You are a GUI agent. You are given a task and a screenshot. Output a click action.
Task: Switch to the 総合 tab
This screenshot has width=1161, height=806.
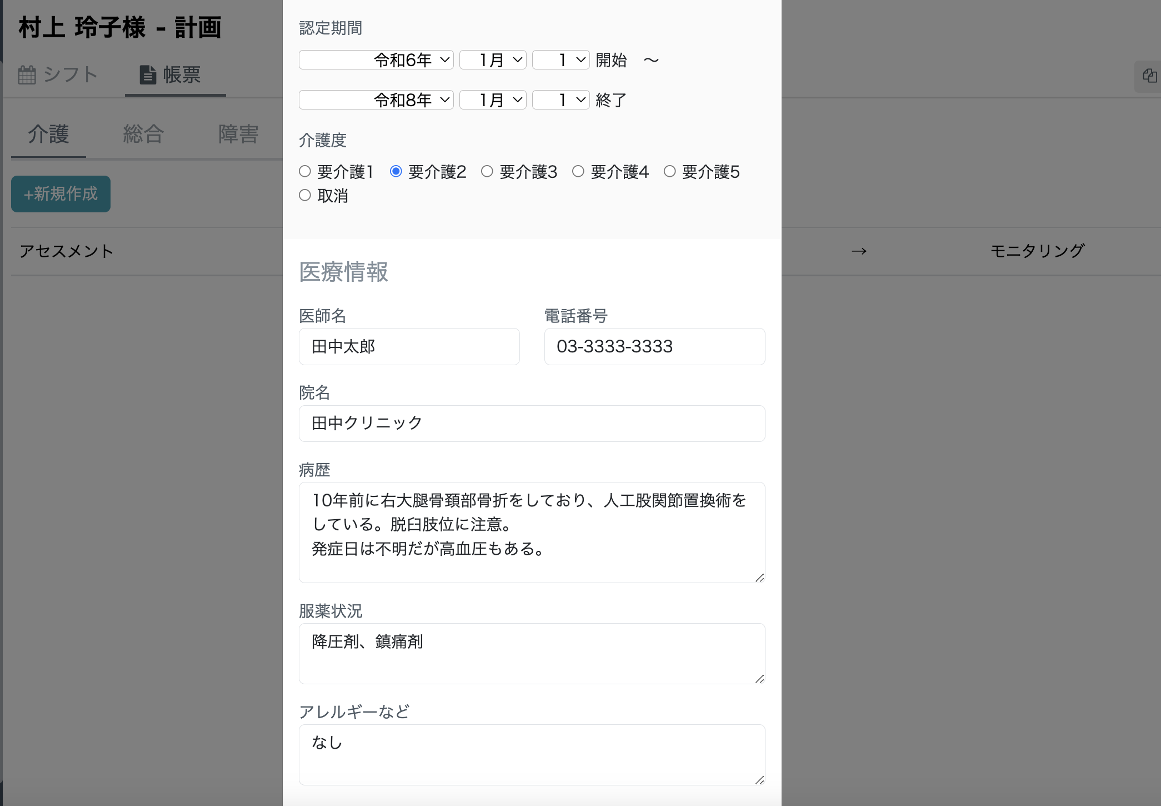point(142,134)
